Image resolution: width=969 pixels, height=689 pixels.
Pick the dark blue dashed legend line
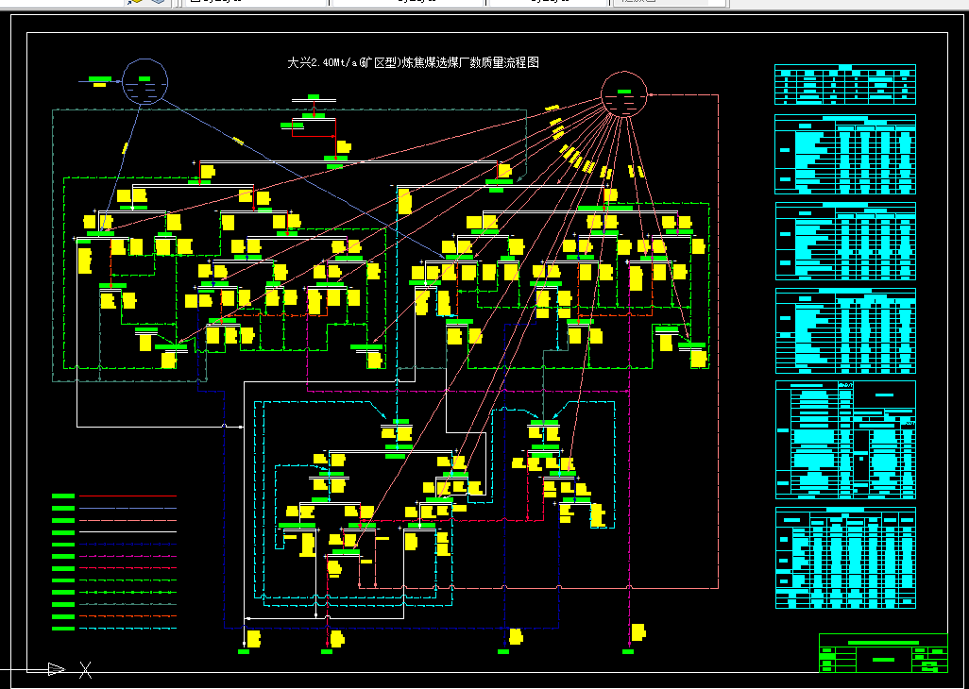(127, 544)
